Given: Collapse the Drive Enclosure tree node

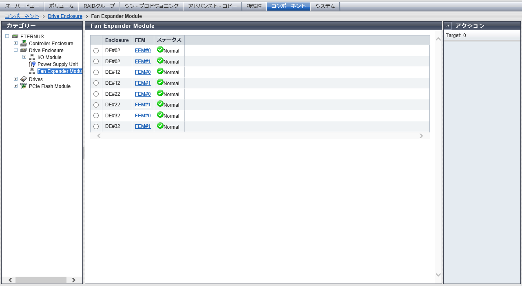Looking at the screenshot, I should (x=15, y=50).
